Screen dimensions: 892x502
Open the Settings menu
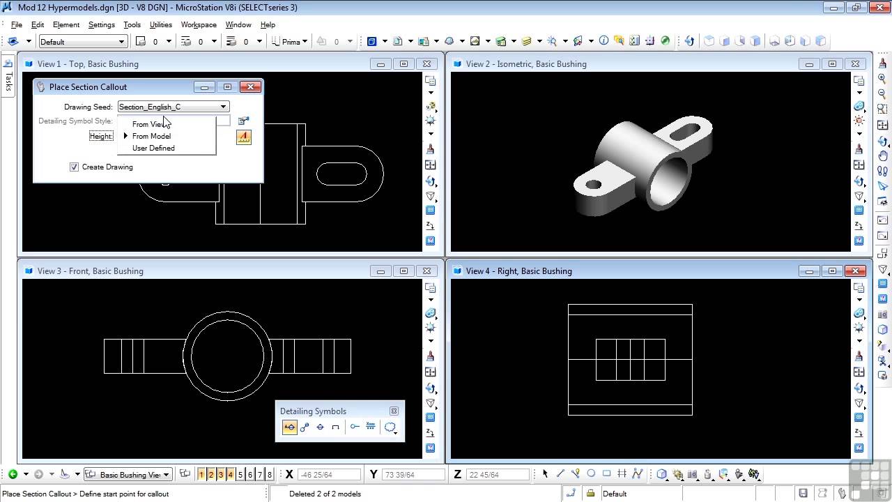tap(102, 24)
